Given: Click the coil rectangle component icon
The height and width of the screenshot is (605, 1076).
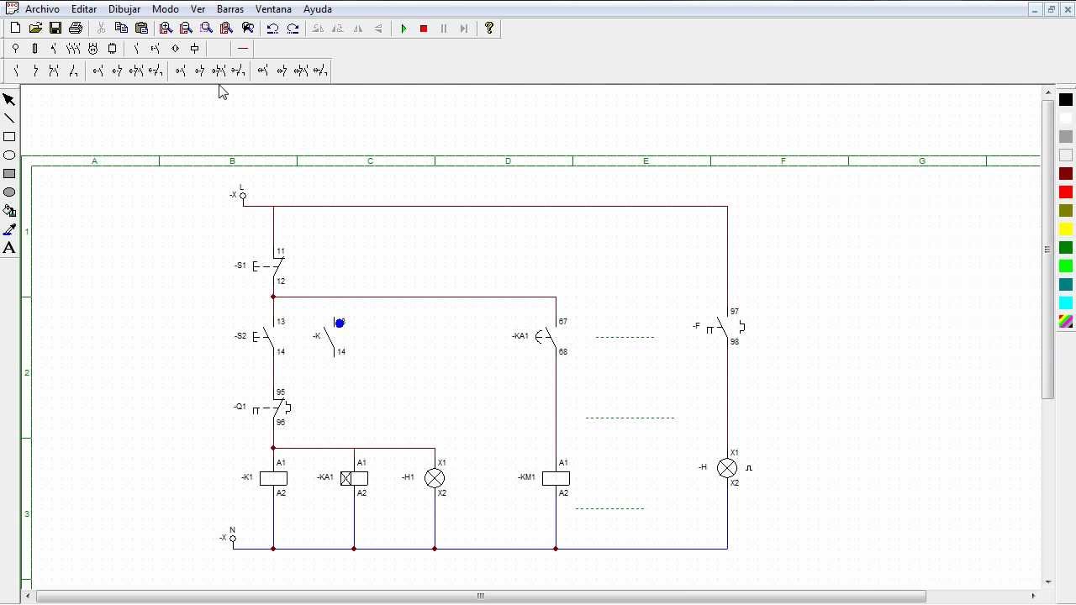Looking at the screenshot, I should point(195,49).
